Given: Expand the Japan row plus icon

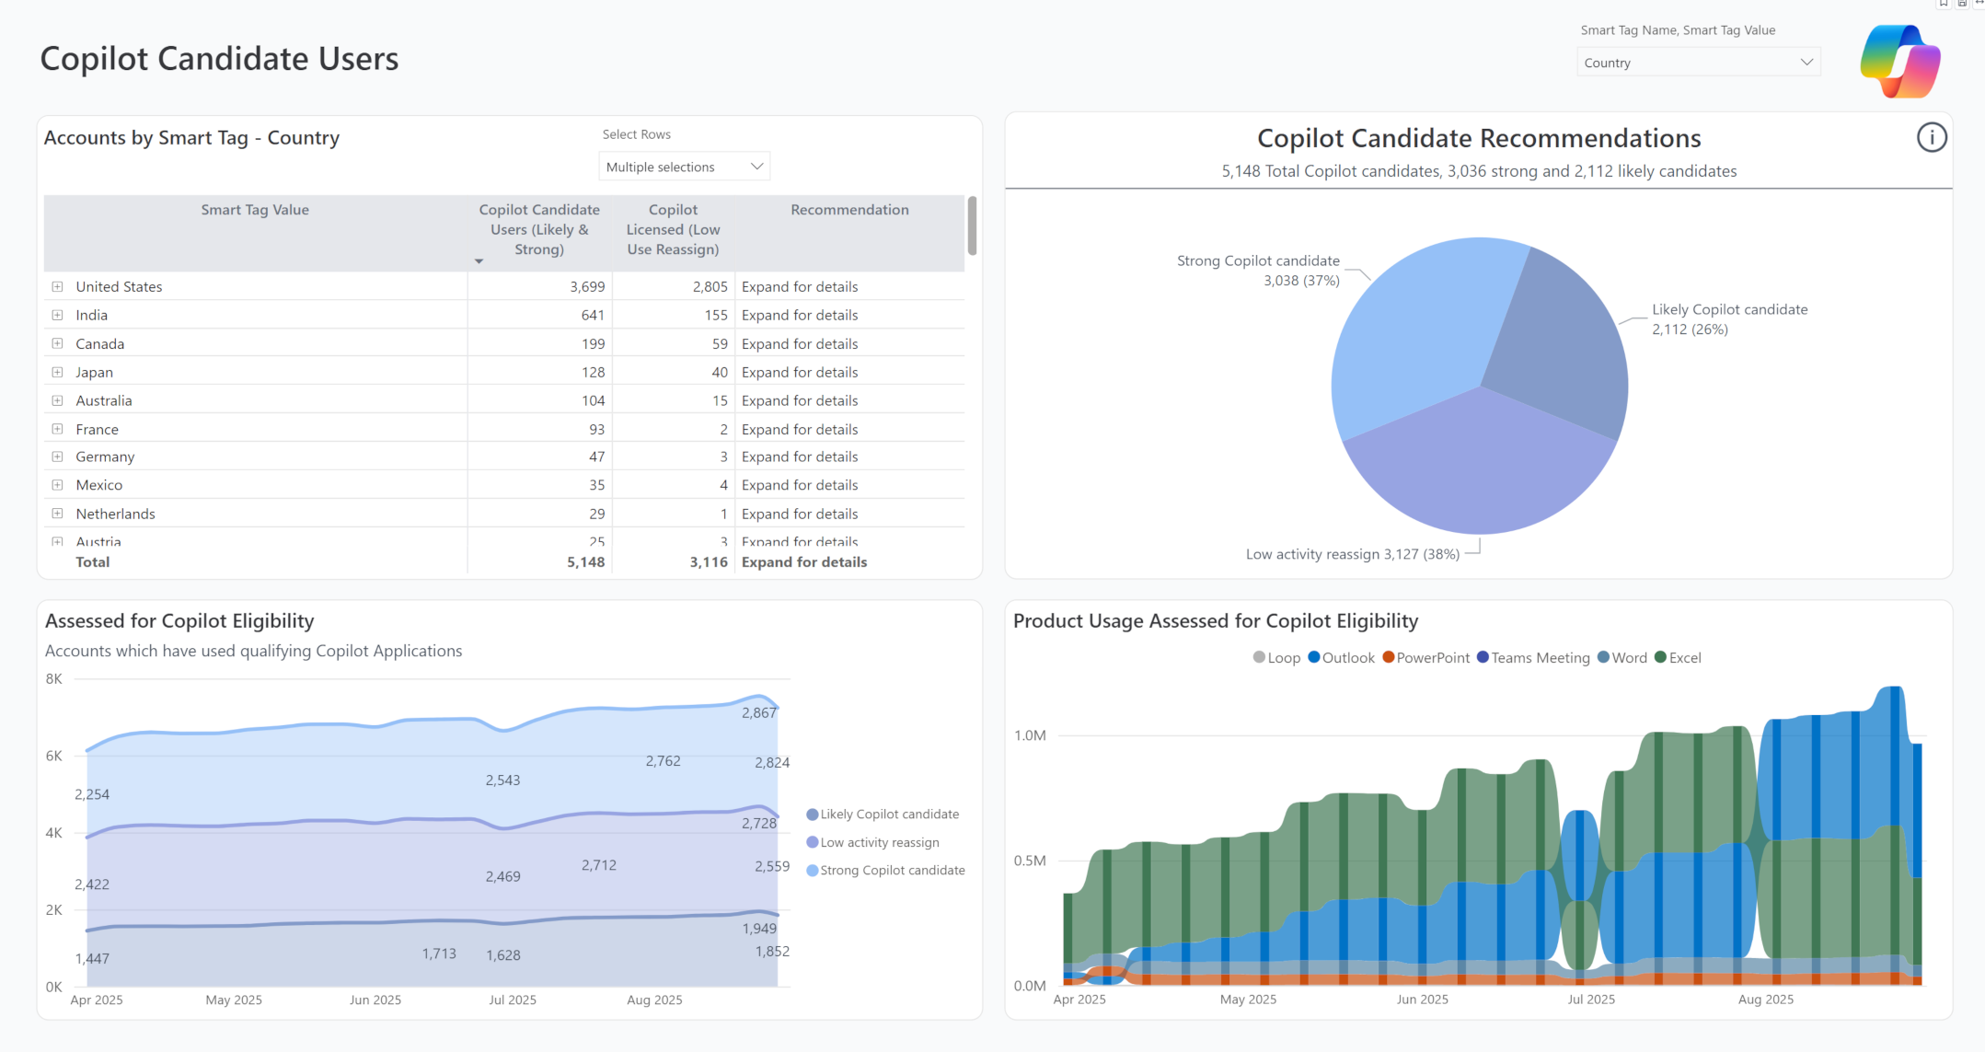Looking at the screenshot, I should point(57,373).
